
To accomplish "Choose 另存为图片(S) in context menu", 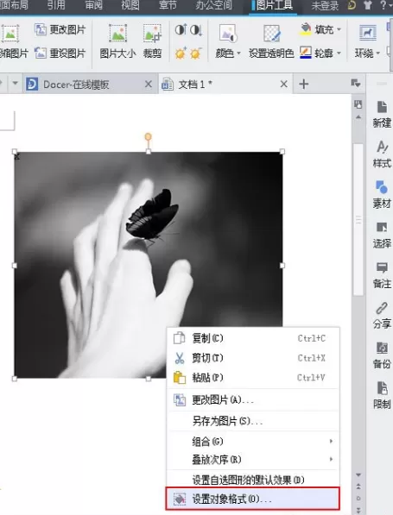I will pyautogui.click(x=252, y=421).
